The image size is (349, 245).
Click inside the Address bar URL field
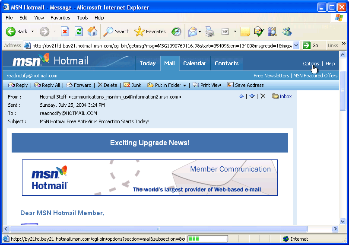pos(160,45)
